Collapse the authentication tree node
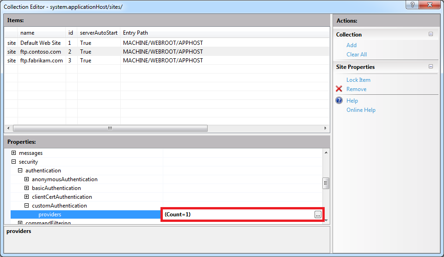The width and height of the screenshot is (444, 257). tap(20, 171)
